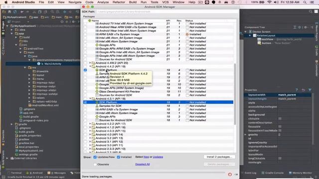Click the New selection link
319x179 pixels.
point(146,157)
